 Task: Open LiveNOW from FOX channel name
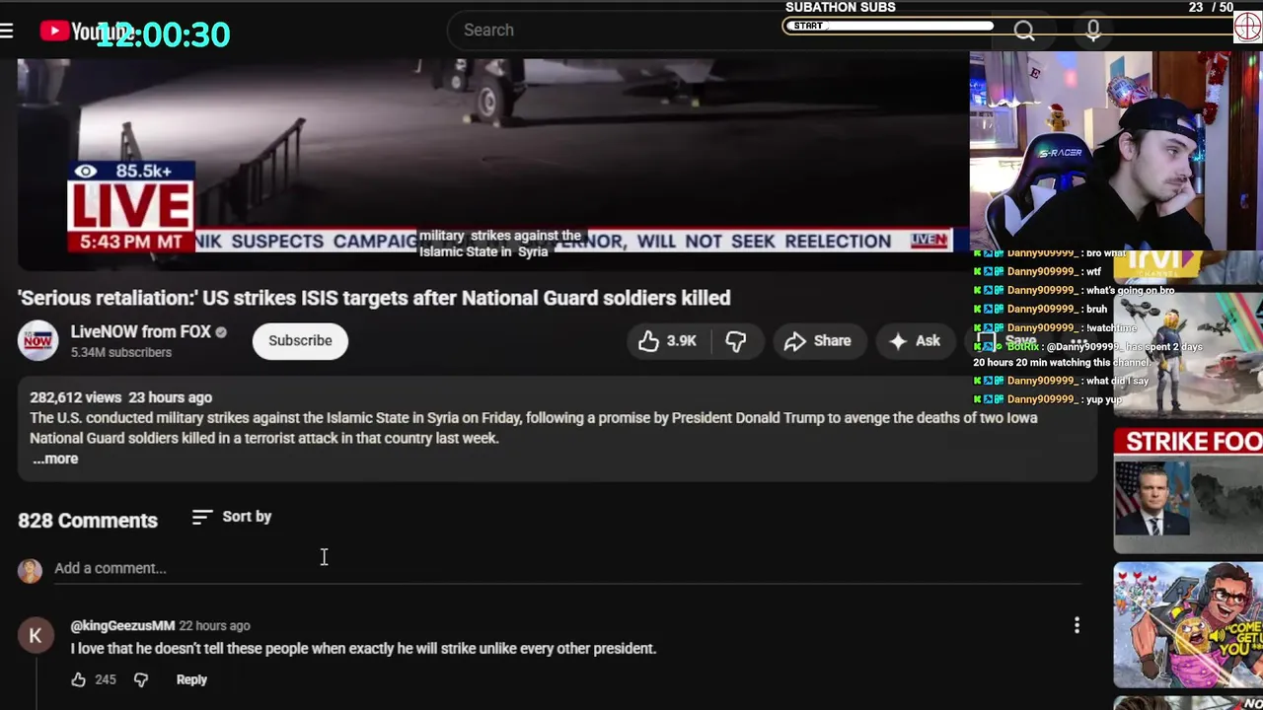141,332
